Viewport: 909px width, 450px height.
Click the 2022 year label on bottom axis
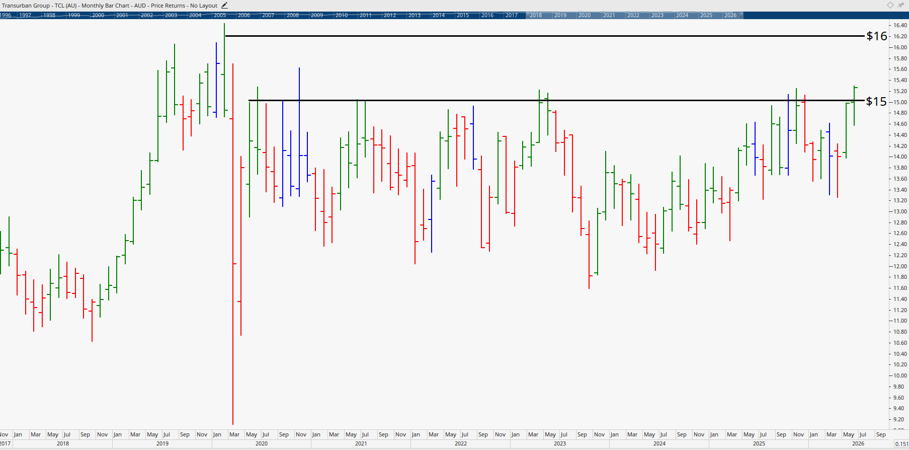(461, 443)
